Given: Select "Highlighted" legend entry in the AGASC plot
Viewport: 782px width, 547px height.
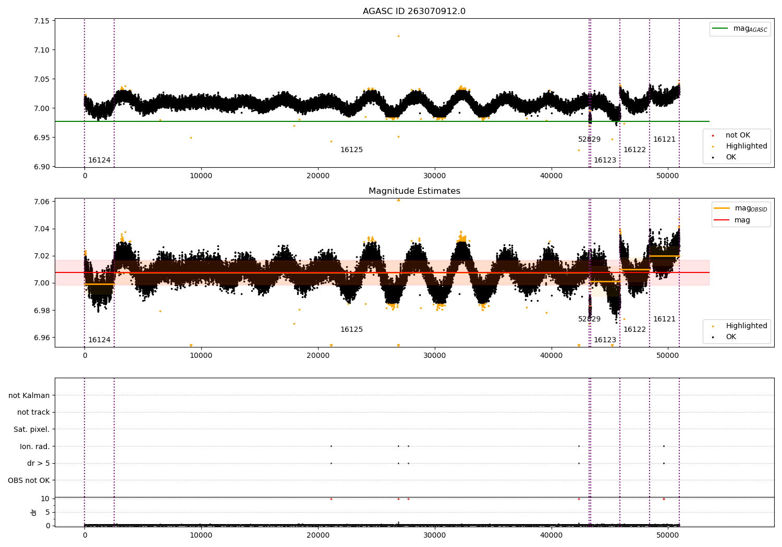Looking at the screenshot, I should [741, 146].
